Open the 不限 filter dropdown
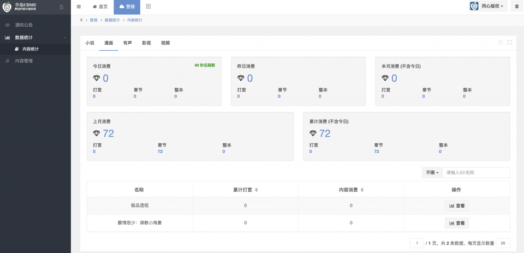The height and width of the screenshot is (253, 524). coord(432,173)
